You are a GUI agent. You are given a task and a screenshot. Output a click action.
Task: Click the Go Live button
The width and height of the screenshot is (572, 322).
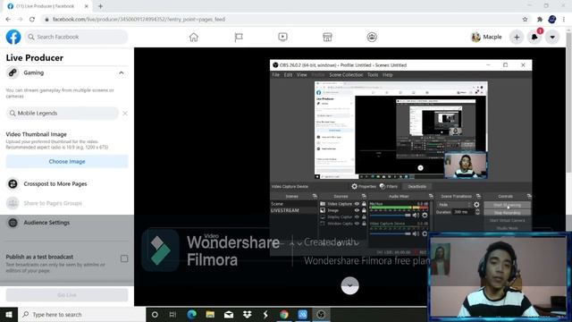click(67, 295)
